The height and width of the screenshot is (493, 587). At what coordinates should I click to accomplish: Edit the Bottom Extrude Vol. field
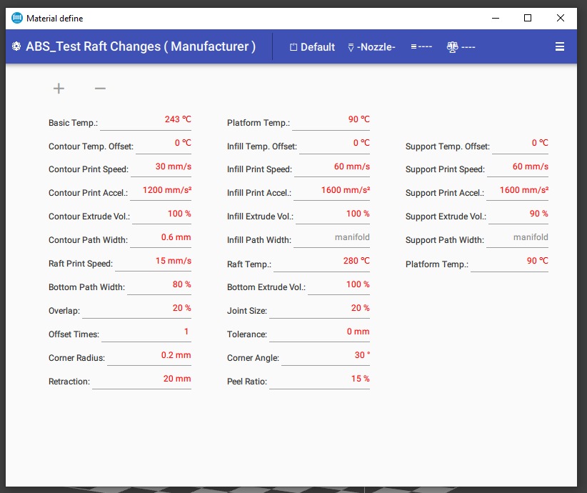coord(338,285)
